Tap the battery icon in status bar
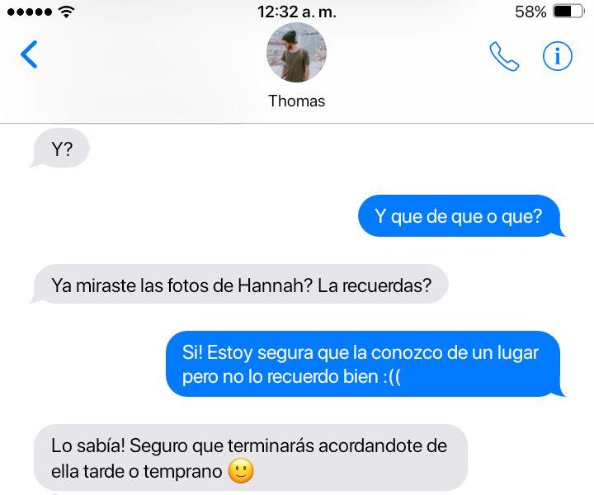This screenshot has height=495, width=594. click(568, 12)
